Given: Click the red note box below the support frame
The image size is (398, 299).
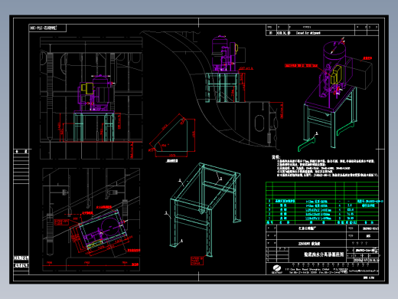Looking at the screenshot, I should pos(197,261).
